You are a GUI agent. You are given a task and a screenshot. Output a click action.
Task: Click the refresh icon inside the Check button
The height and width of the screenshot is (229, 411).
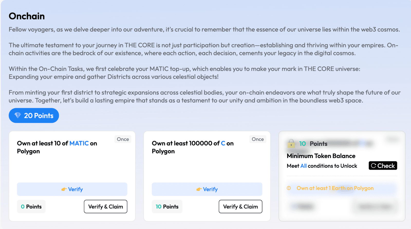tap(373, 166)
